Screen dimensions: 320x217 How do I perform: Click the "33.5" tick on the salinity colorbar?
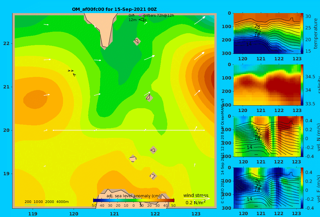310,104
